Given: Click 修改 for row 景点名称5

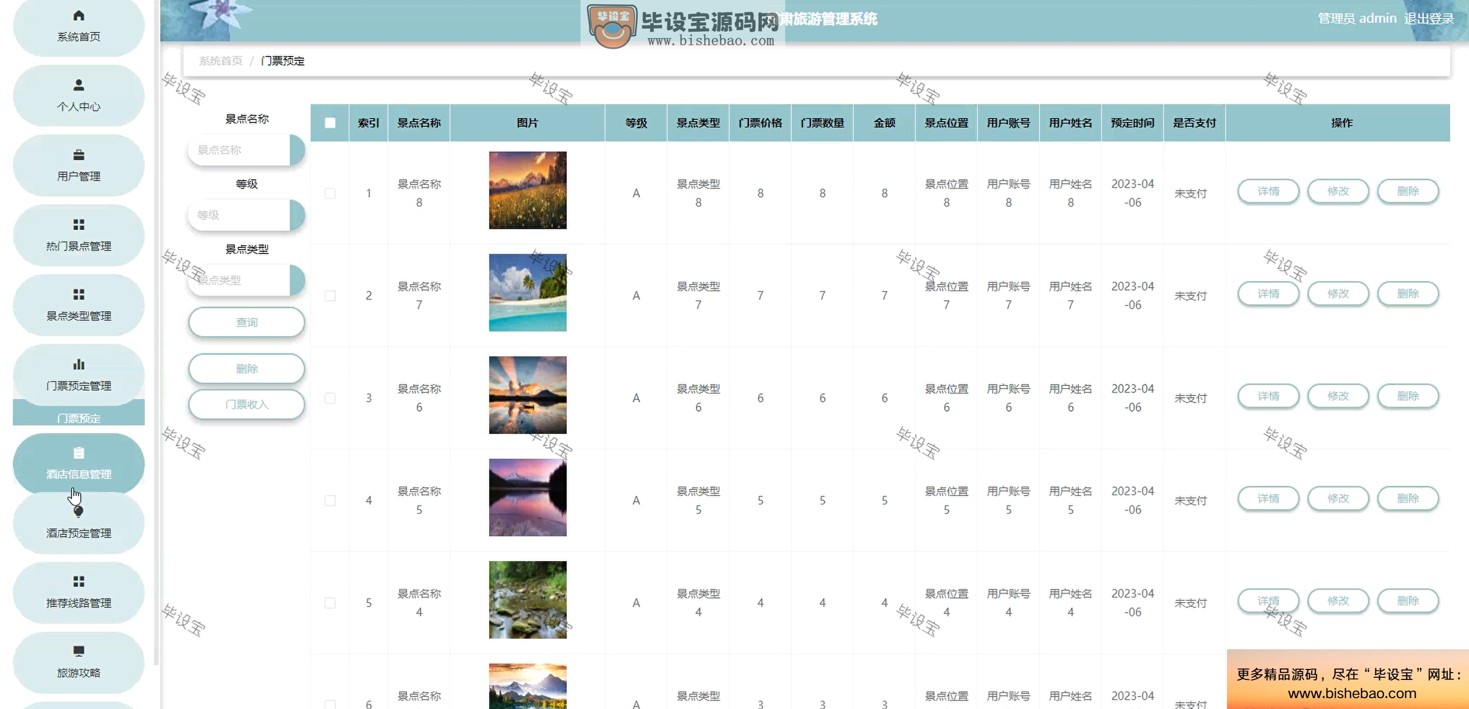Looking at the screenshot, I should pyautogui.click(x=1338, y=499).
